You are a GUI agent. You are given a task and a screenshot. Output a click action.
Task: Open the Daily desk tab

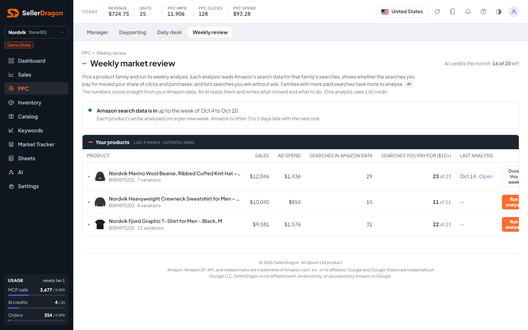click(x=169, y=32)
